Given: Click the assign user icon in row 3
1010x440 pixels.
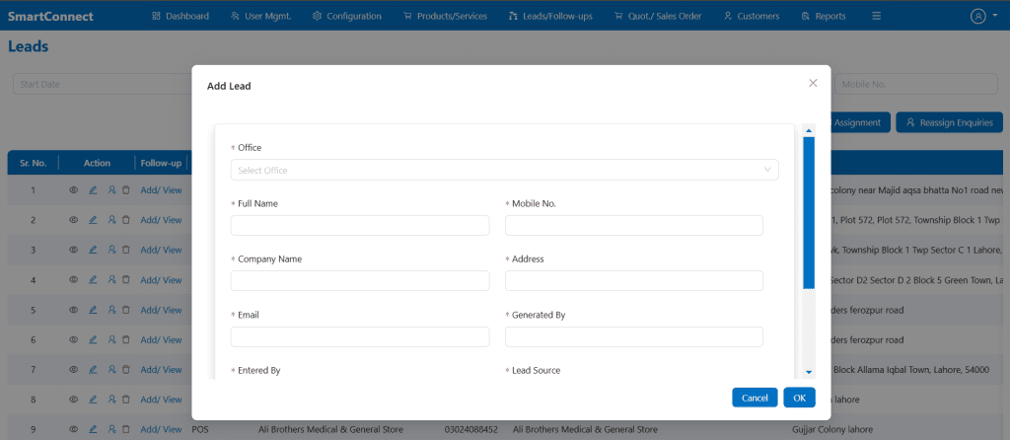Looking at the screenshot, I should click(x=111, y=251).
